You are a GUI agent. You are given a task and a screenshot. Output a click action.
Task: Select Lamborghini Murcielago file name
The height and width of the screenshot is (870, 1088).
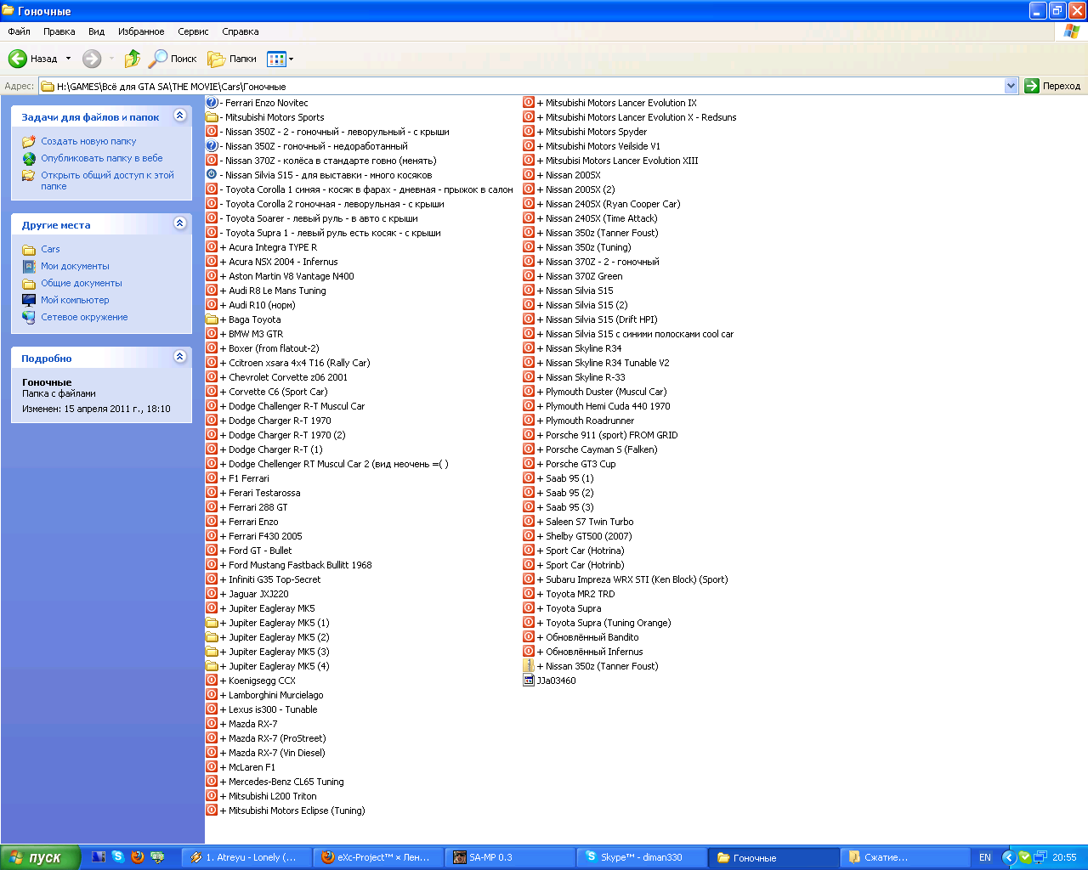pos(271,695)
